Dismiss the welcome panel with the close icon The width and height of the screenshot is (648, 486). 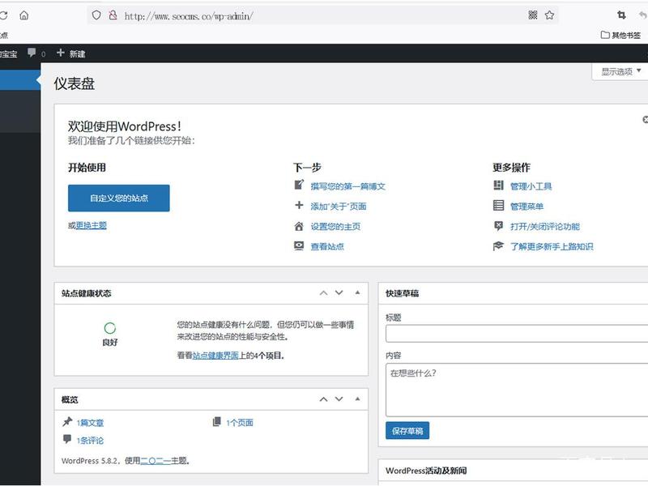pos(645,119)
